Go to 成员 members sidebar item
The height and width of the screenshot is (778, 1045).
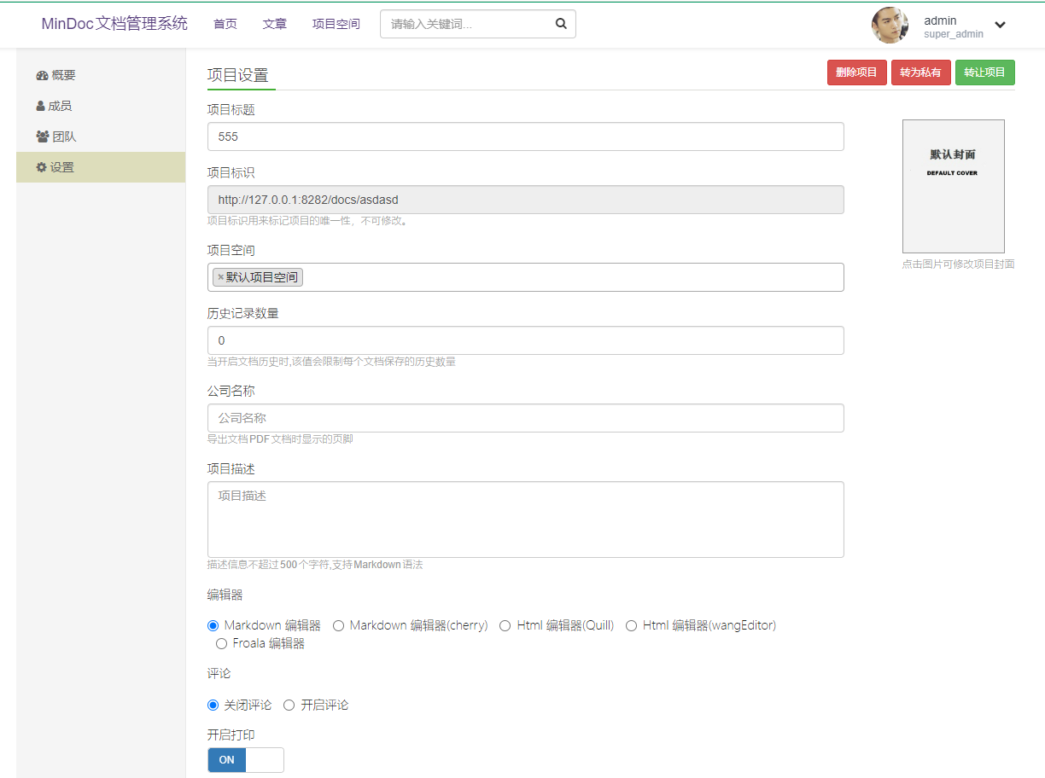click(x=54, y=106)
